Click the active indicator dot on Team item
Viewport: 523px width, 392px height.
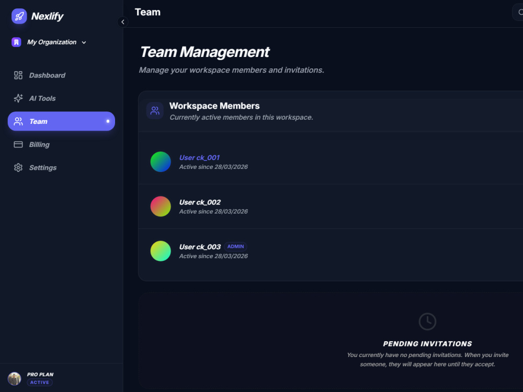[x=108, y=121]
